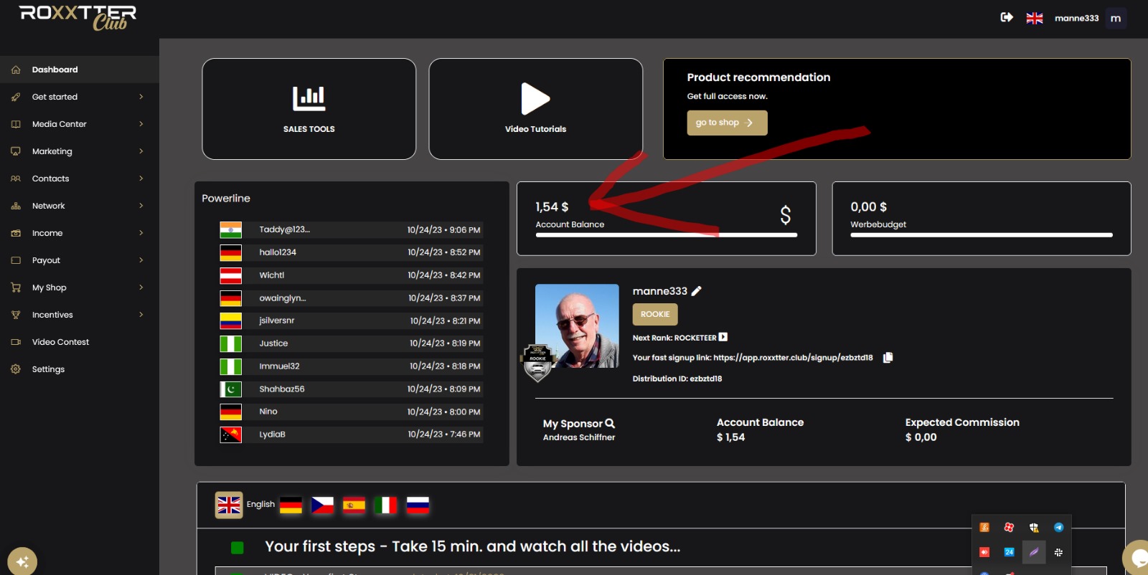Select Media Center sidebar item
This screenshot has width=1148, height=575.
tap(80, 124)
